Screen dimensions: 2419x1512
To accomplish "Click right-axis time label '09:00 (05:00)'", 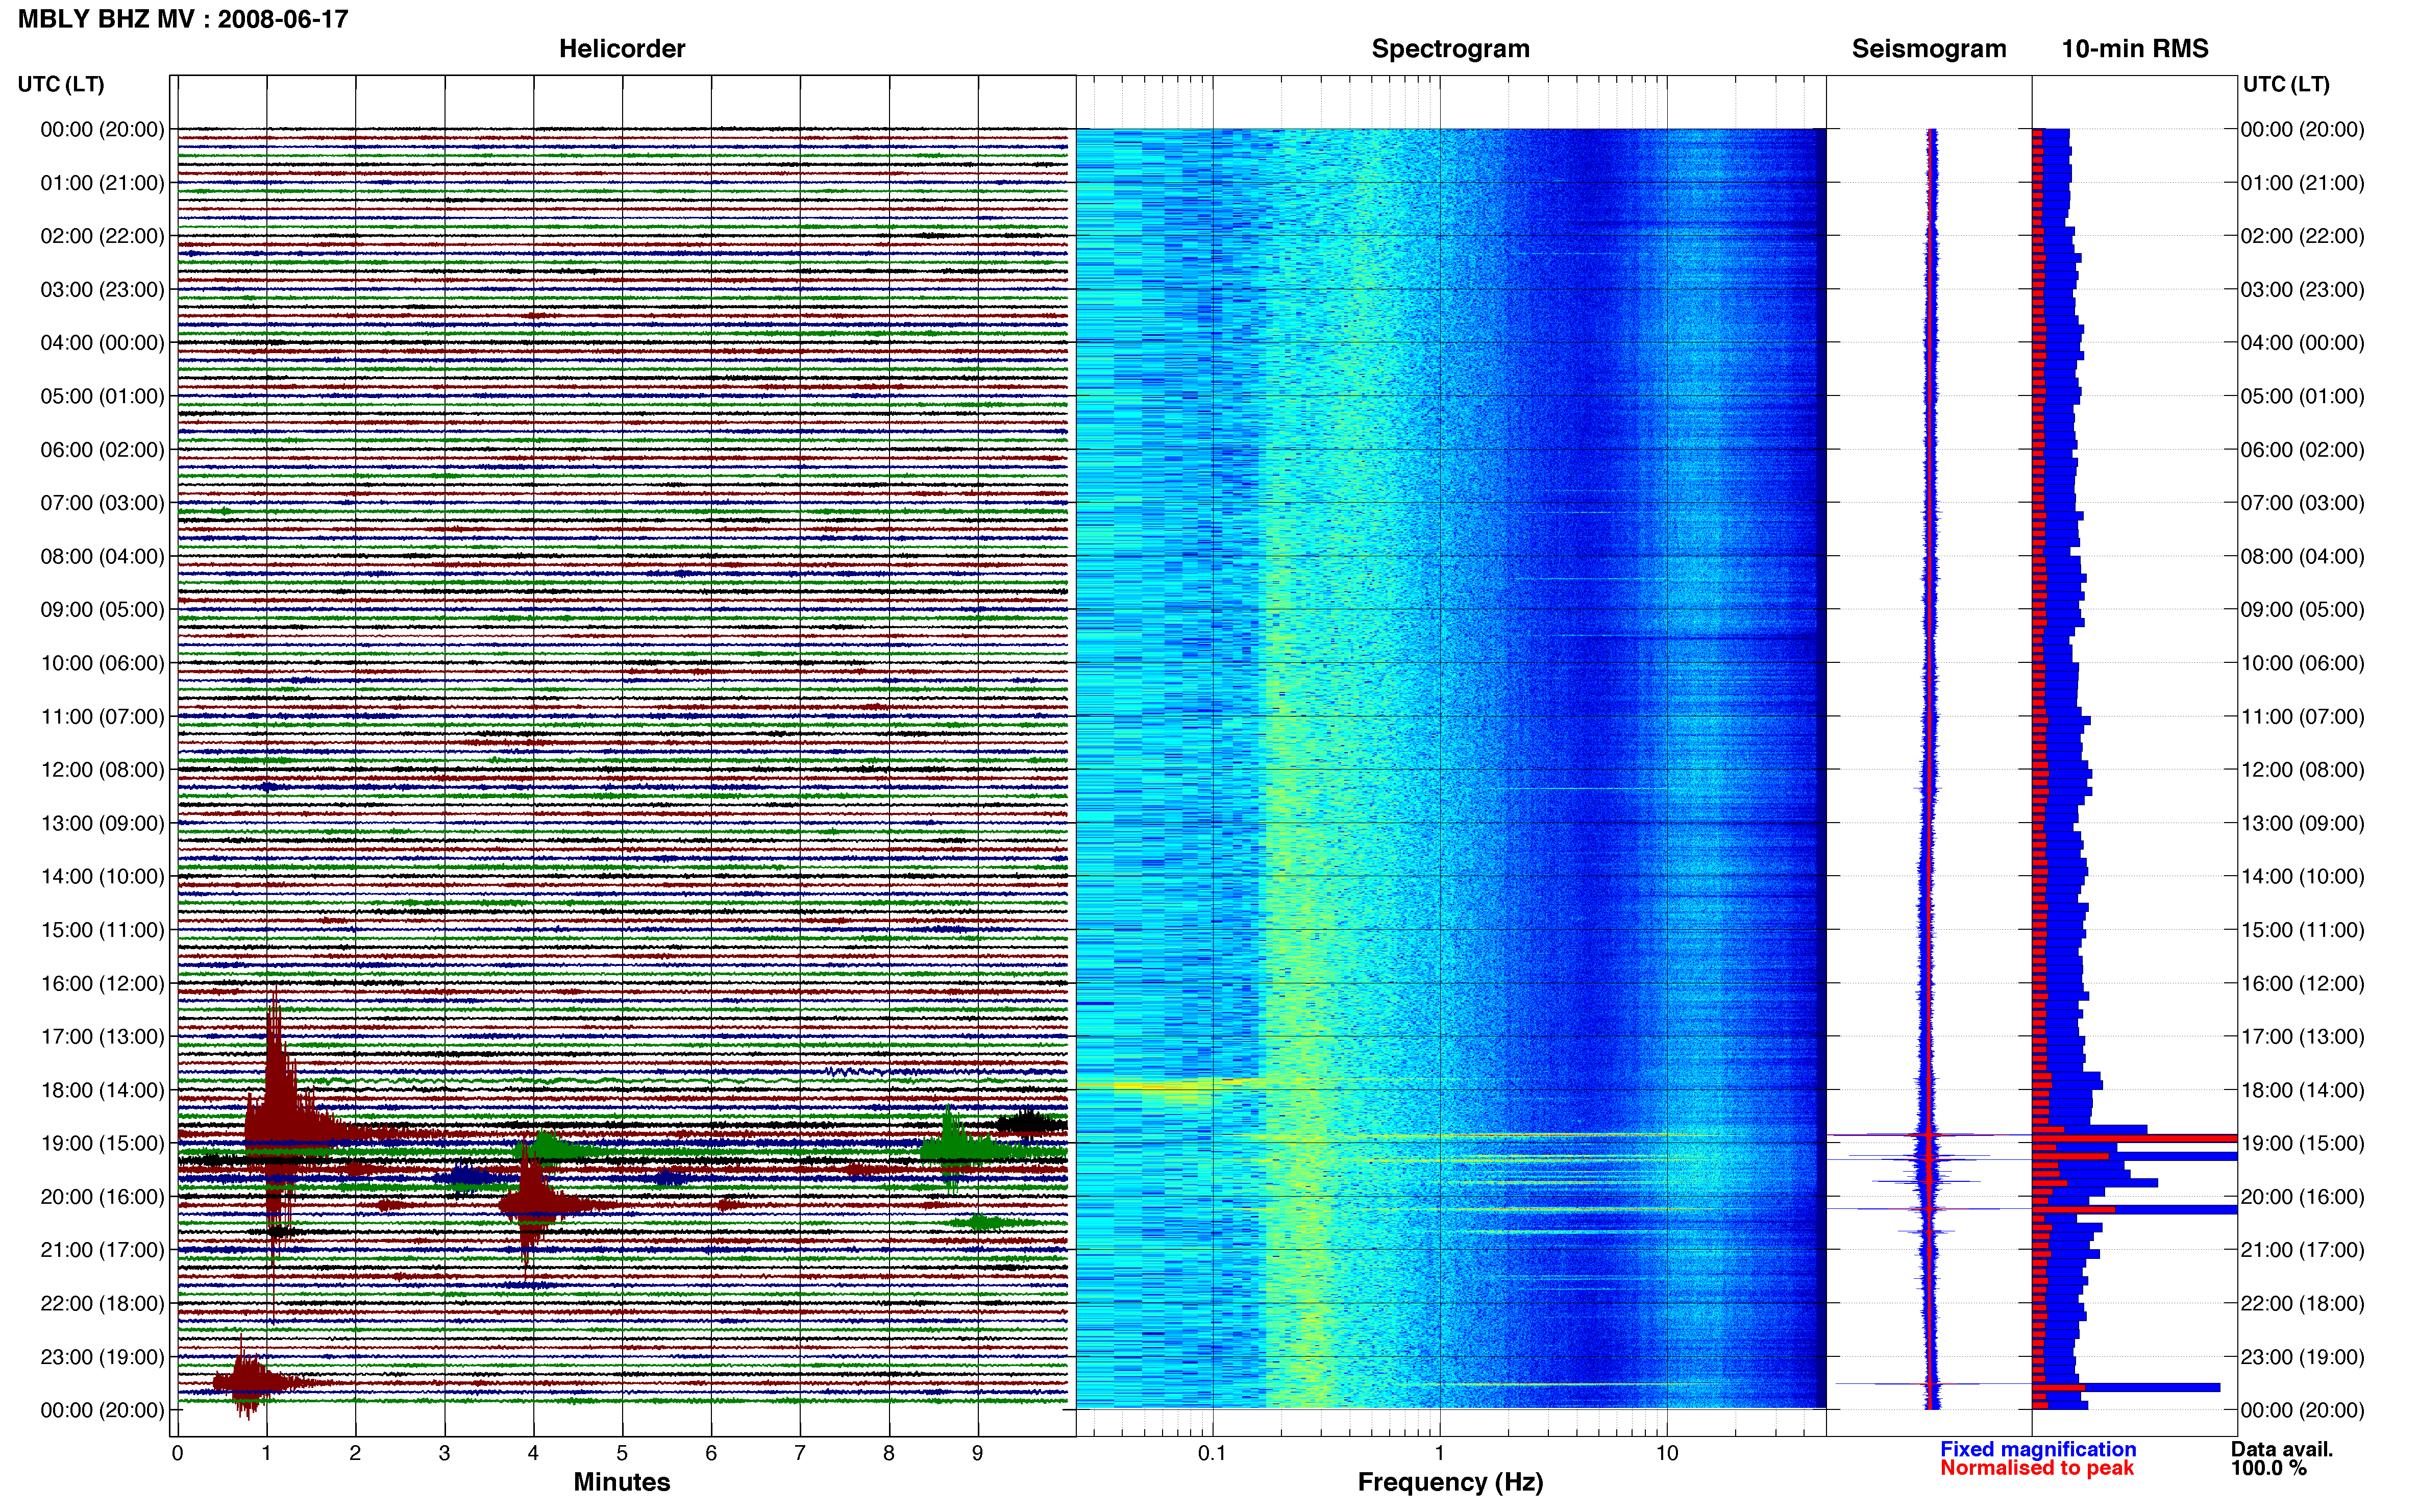I will coord(2302,610).
